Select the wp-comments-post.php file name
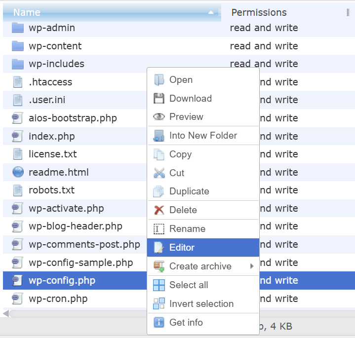The image size is (355, 338). (x=84, y=245)
